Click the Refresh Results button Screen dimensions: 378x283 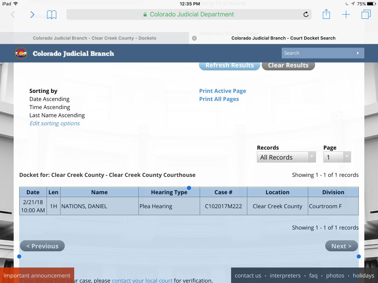pos(229,65)
